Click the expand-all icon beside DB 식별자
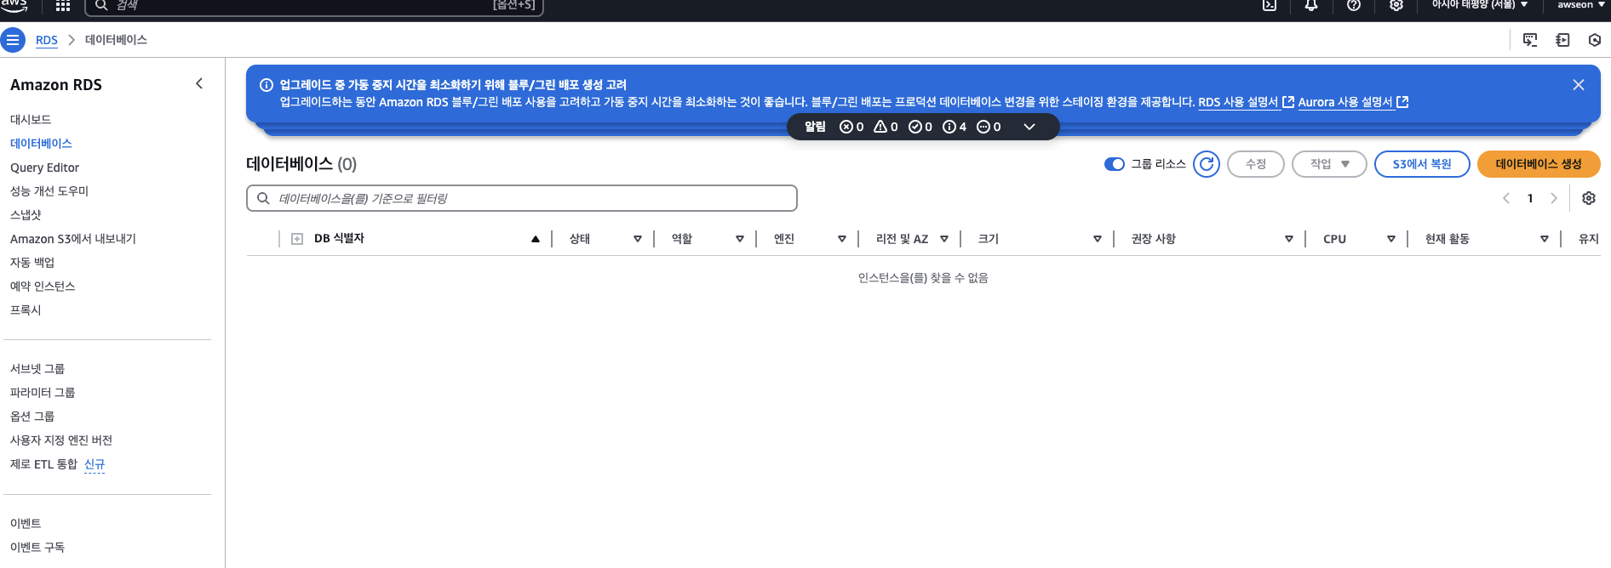This screenshot has height=568, width=1611. point(297,239)
